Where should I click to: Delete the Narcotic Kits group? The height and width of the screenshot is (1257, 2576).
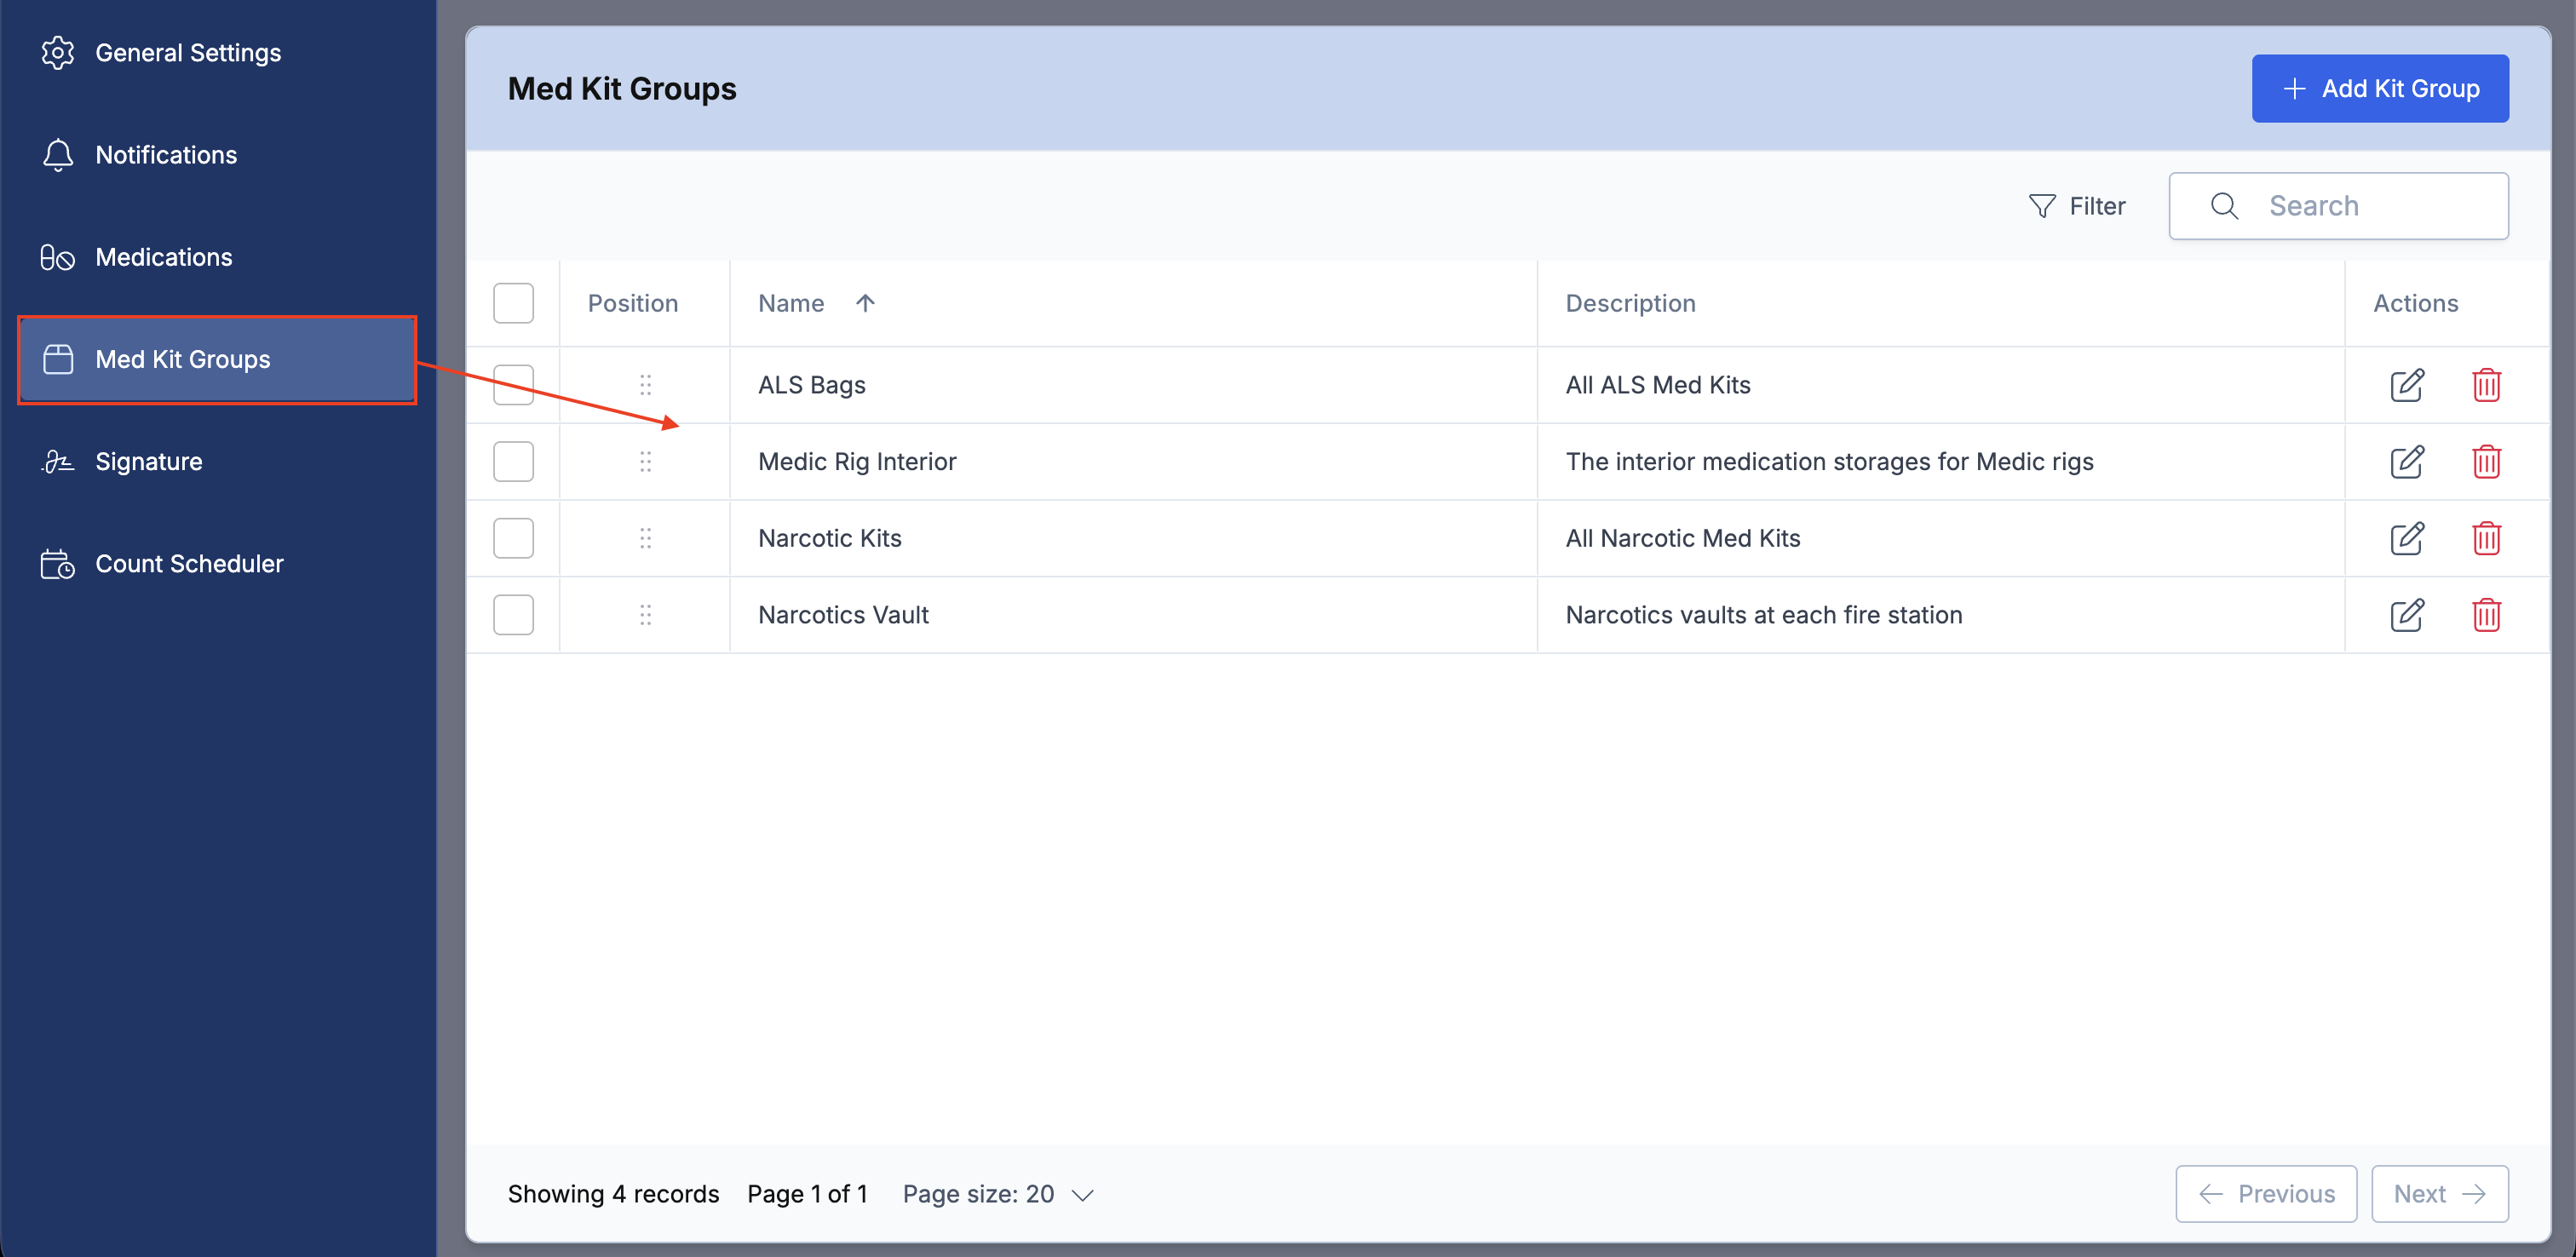(x=2486, y=538)
